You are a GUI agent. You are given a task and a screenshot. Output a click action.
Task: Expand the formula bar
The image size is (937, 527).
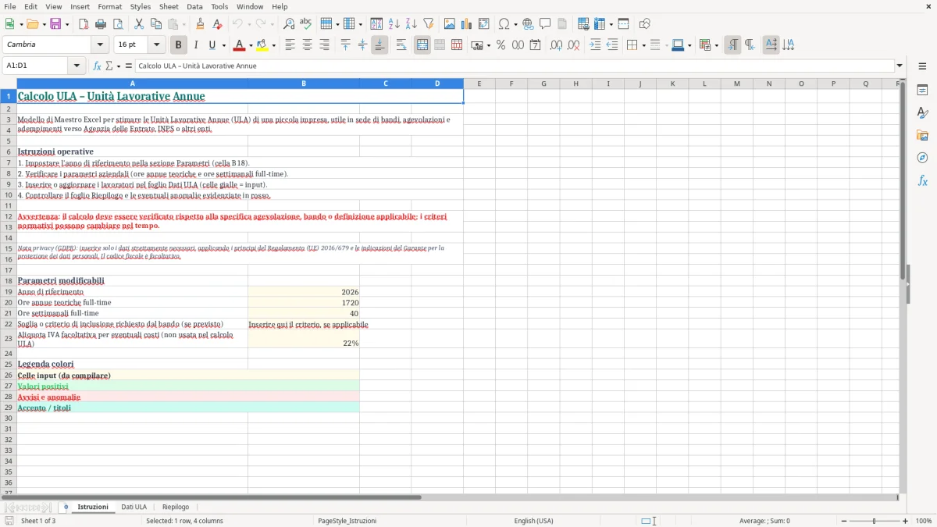click(900, 66)
